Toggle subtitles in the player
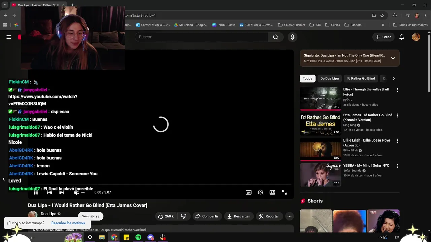431x242 pixels. pyautogui.click(x=248, y=192)
